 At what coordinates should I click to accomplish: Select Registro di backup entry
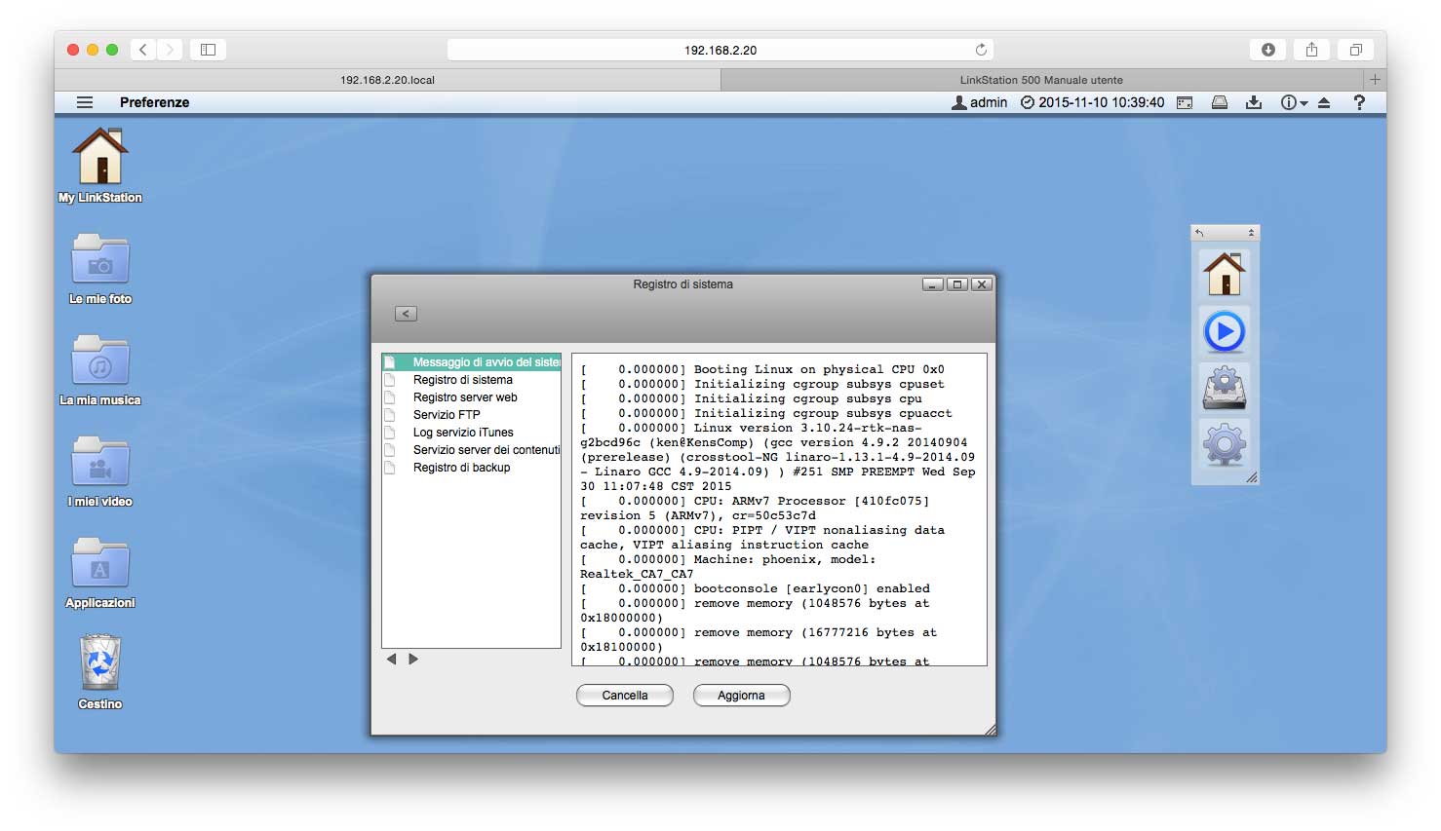tap(472, 468)
